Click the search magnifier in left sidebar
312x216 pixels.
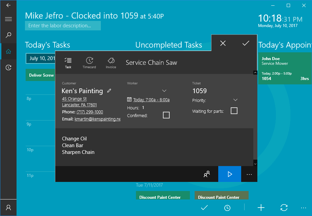tap(8, 35)
